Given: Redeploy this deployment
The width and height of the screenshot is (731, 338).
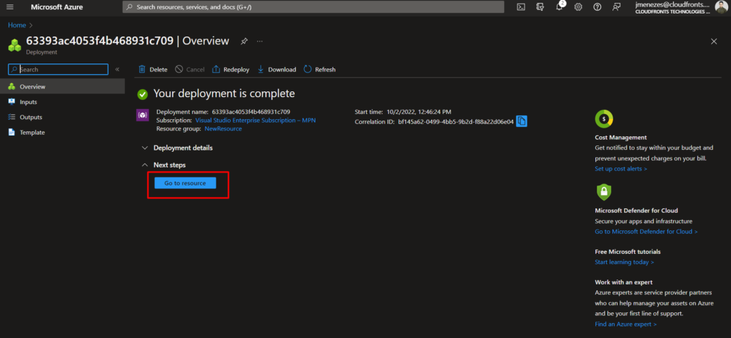Looking at the screenshot, I should (x=231, y=69).
